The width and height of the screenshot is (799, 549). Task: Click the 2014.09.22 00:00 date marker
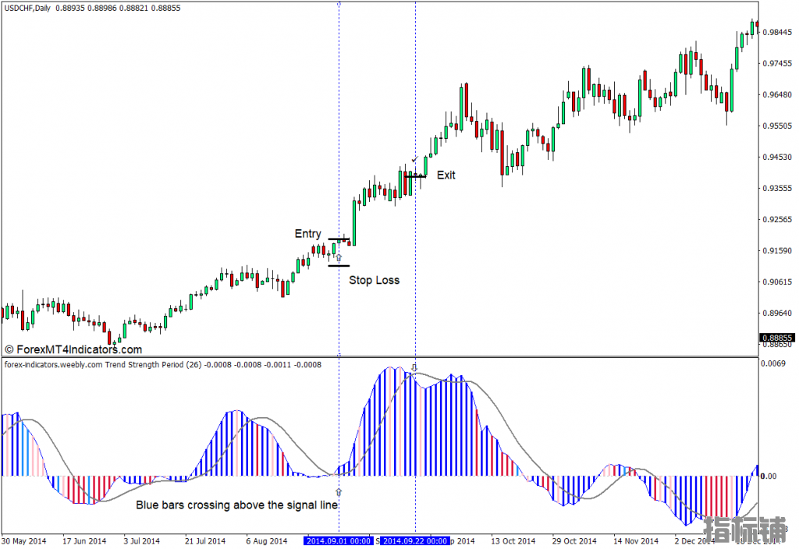(415, 540)
